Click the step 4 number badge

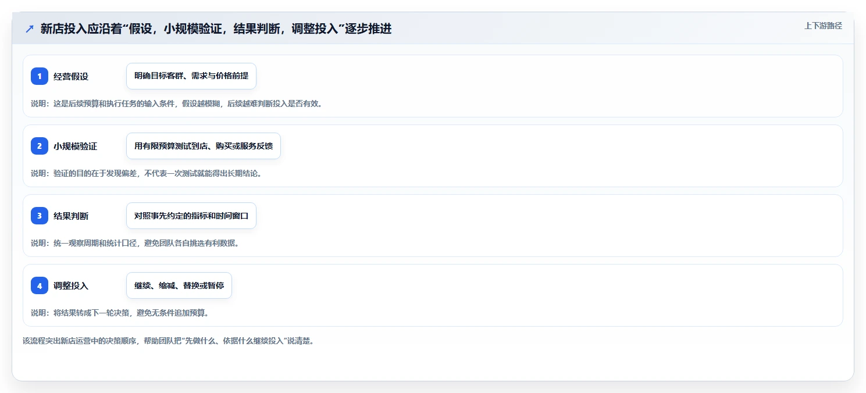tap(40, 285)
